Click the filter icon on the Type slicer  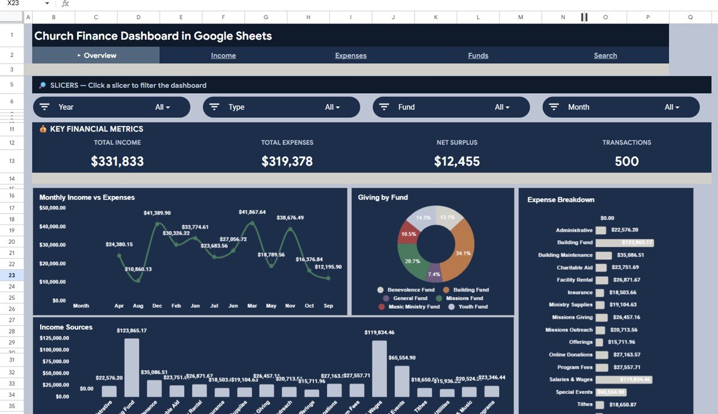214,107
